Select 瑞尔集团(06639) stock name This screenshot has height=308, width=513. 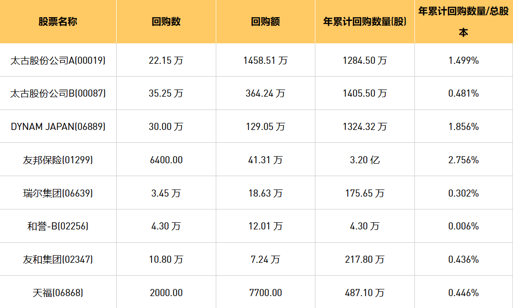(58, 193)
